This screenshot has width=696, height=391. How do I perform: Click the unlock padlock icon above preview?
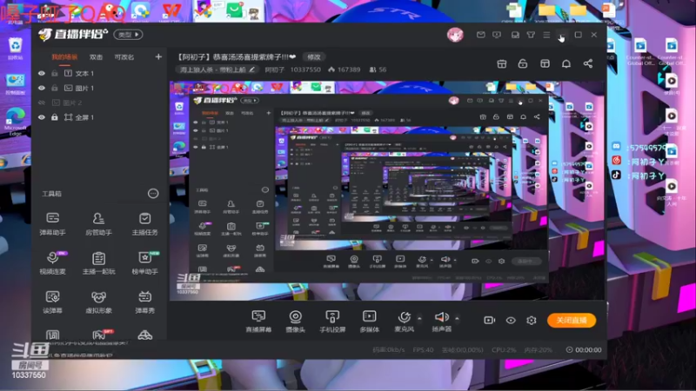click(x=523, y=63)
